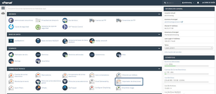This screenshot has height=94, width=216.
Task: Select the 94.23.217.80 shared IP text
Action: click(169, 28)
